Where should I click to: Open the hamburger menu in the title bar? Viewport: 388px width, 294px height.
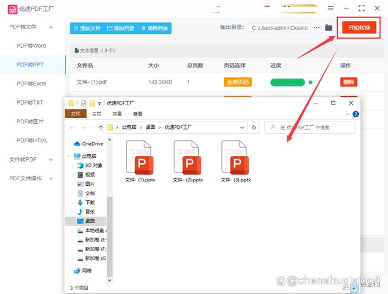pos(330,8)
